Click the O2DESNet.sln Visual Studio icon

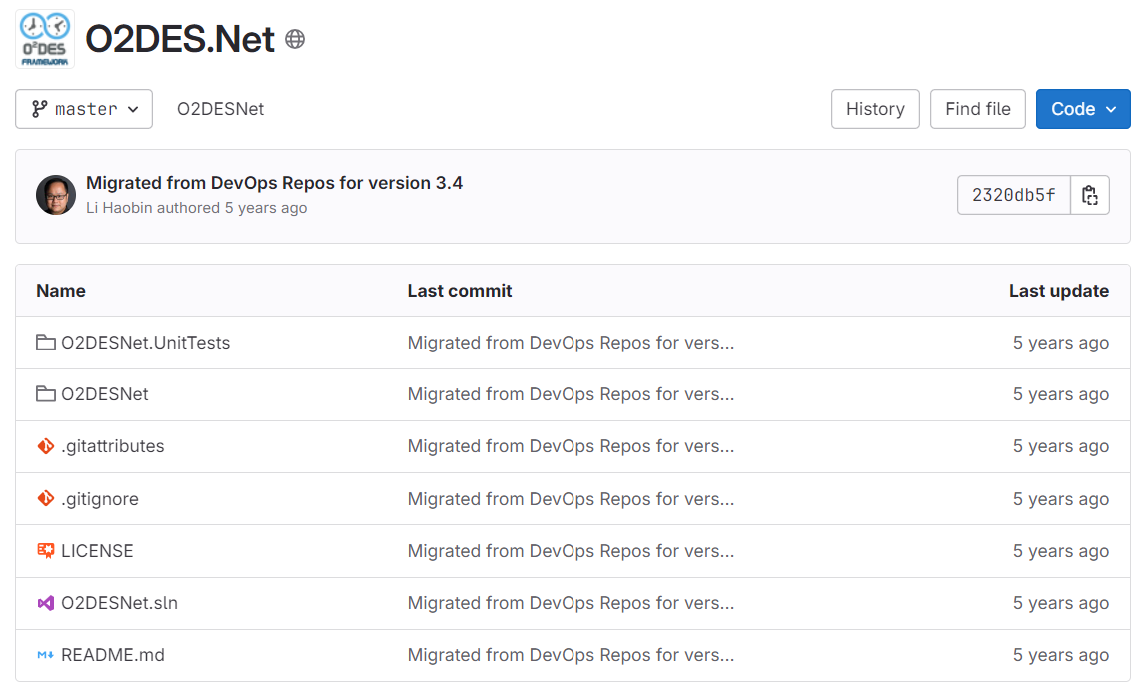(x=45, y=603)
